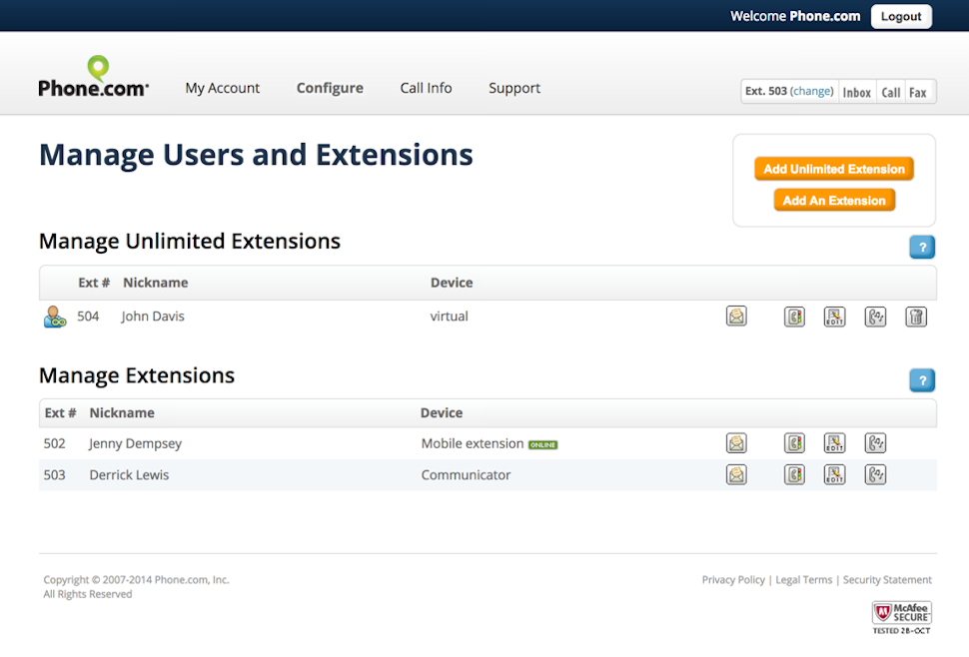Click the Add An Extension button
This screenshot has height=657, width=969.
pyautogui.click(x=834, y=200)
